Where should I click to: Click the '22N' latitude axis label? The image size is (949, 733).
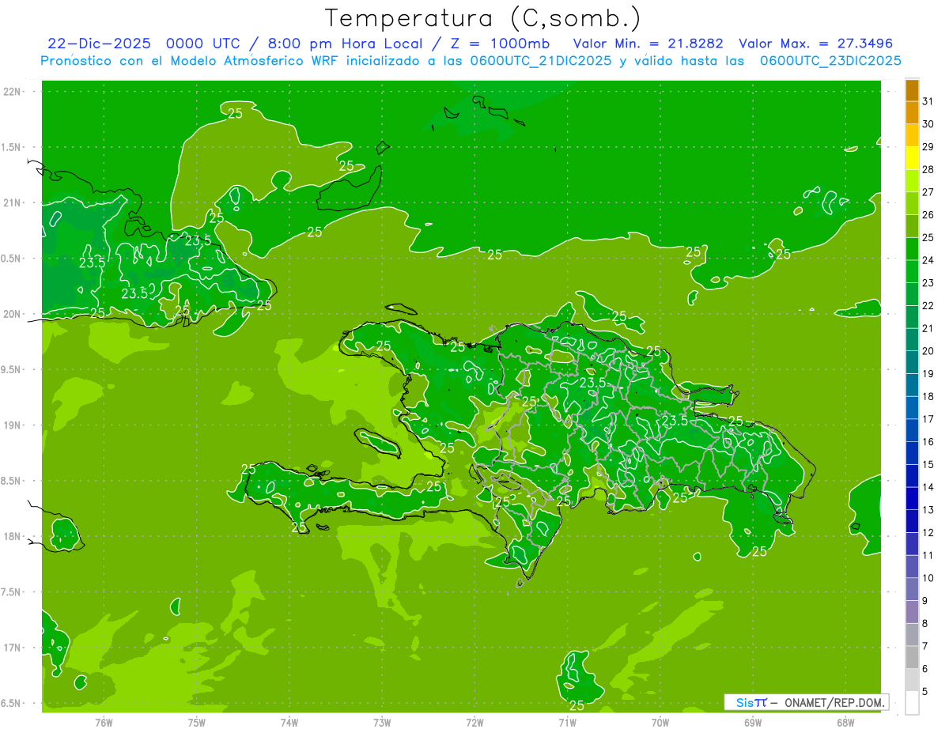click(11, 92)
